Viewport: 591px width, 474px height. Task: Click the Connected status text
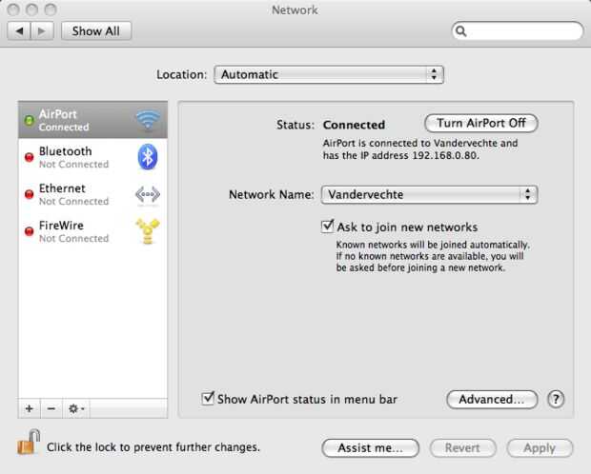coord(354,125)
